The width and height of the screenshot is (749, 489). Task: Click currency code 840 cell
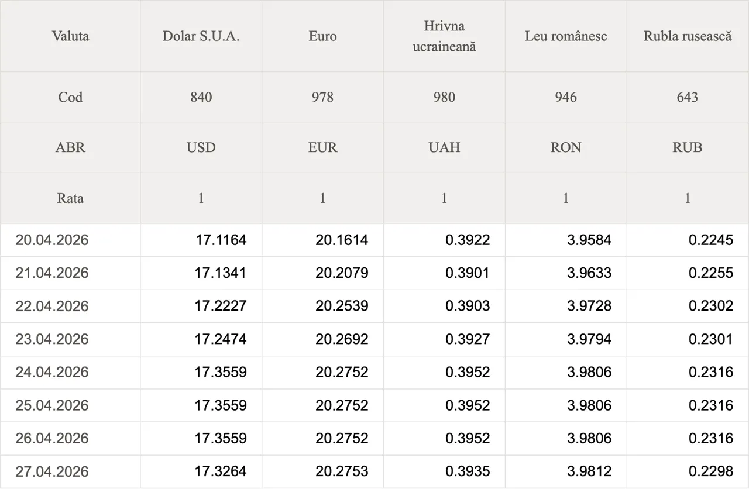click(201, 97)
